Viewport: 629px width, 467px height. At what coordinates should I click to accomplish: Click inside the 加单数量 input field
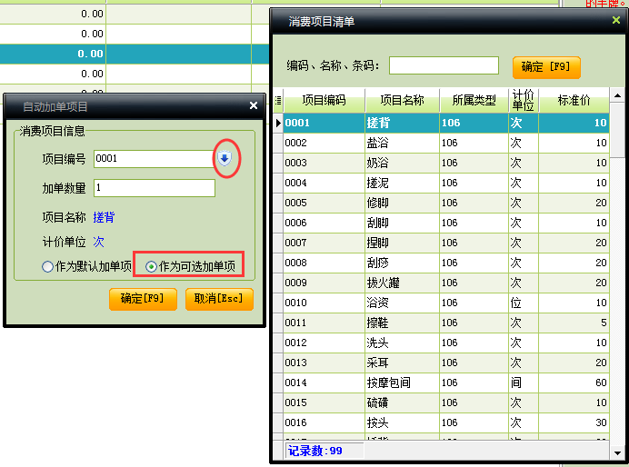coord(154,188)
